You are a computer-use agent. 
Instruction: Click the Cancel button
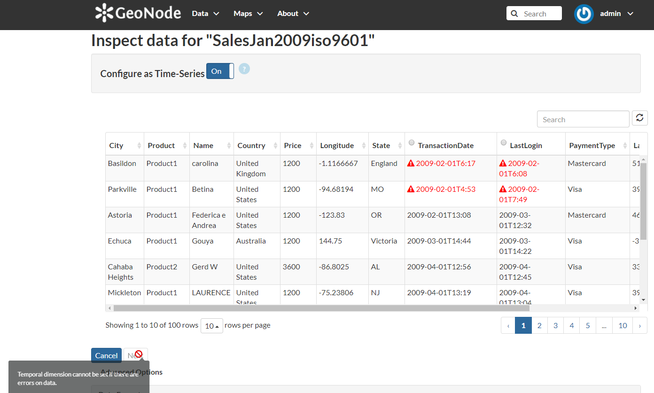coord(106,355)
